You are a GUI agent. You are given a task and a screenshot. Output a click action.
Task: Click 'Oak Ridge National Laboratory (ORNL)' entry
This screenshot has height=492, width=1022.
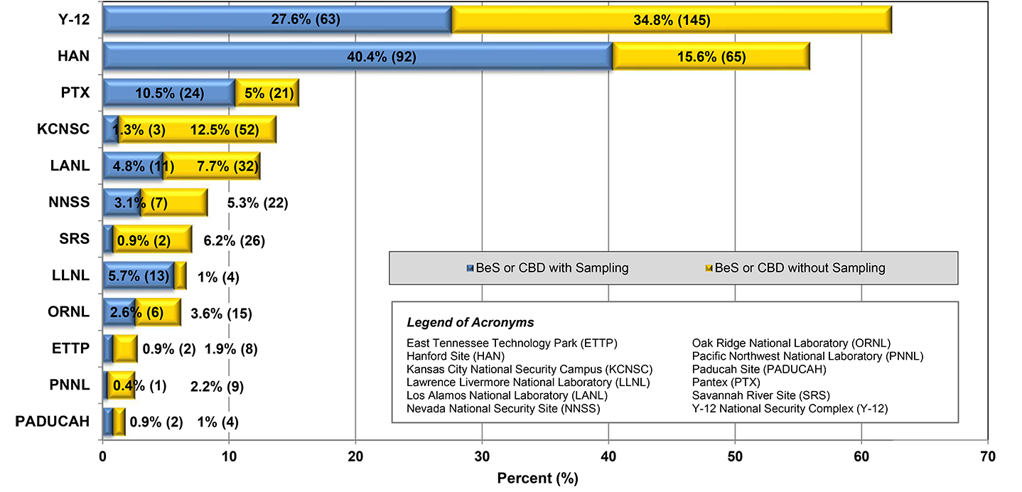click(792, 343)
